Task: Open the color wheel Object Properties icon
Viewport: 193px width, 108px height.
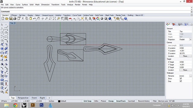Action: (x=98, y=19)
